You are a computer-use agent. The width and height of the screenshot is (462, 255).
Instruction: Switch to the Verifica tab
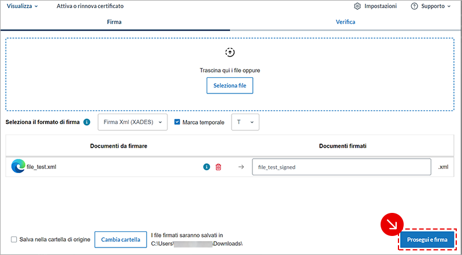click(x=345, y=22)
